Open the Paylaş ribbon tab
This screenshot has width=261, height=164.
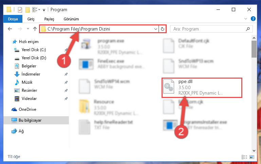49,19
